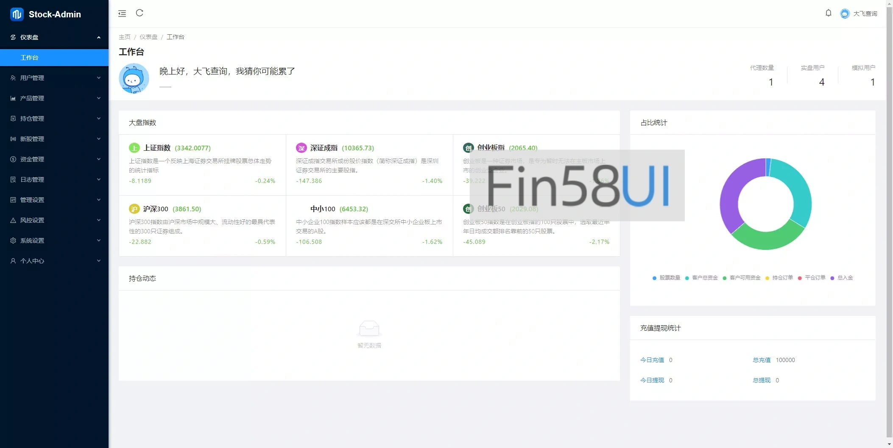Toggle 股票数量 legend item in chart

click(666, 278)
